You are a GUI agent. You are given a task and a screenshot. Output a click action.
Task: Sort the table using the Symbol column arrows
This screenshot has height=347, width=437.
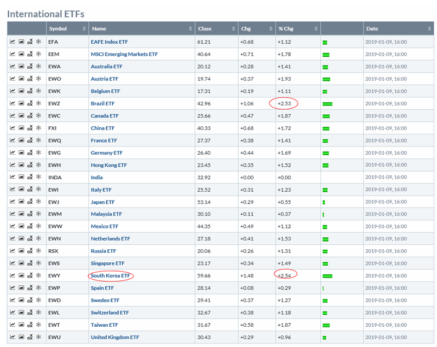point(84,28)
